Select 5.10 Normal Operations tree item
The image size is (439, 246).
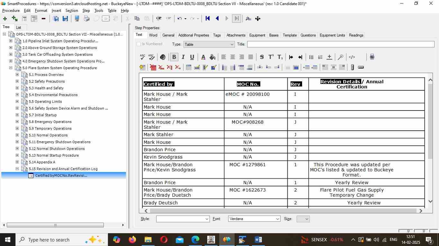click(48, 135)
